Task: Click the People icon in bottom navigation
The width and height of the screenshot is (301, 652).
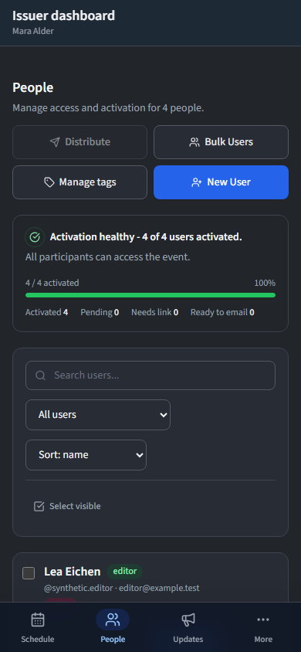Action: (113, 620)
